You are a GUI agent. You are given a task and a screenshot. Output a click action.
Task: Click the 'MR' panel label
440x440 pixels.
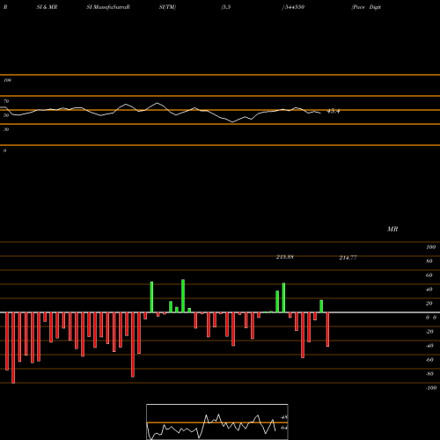pyautogui.click(x=392, y=229)
